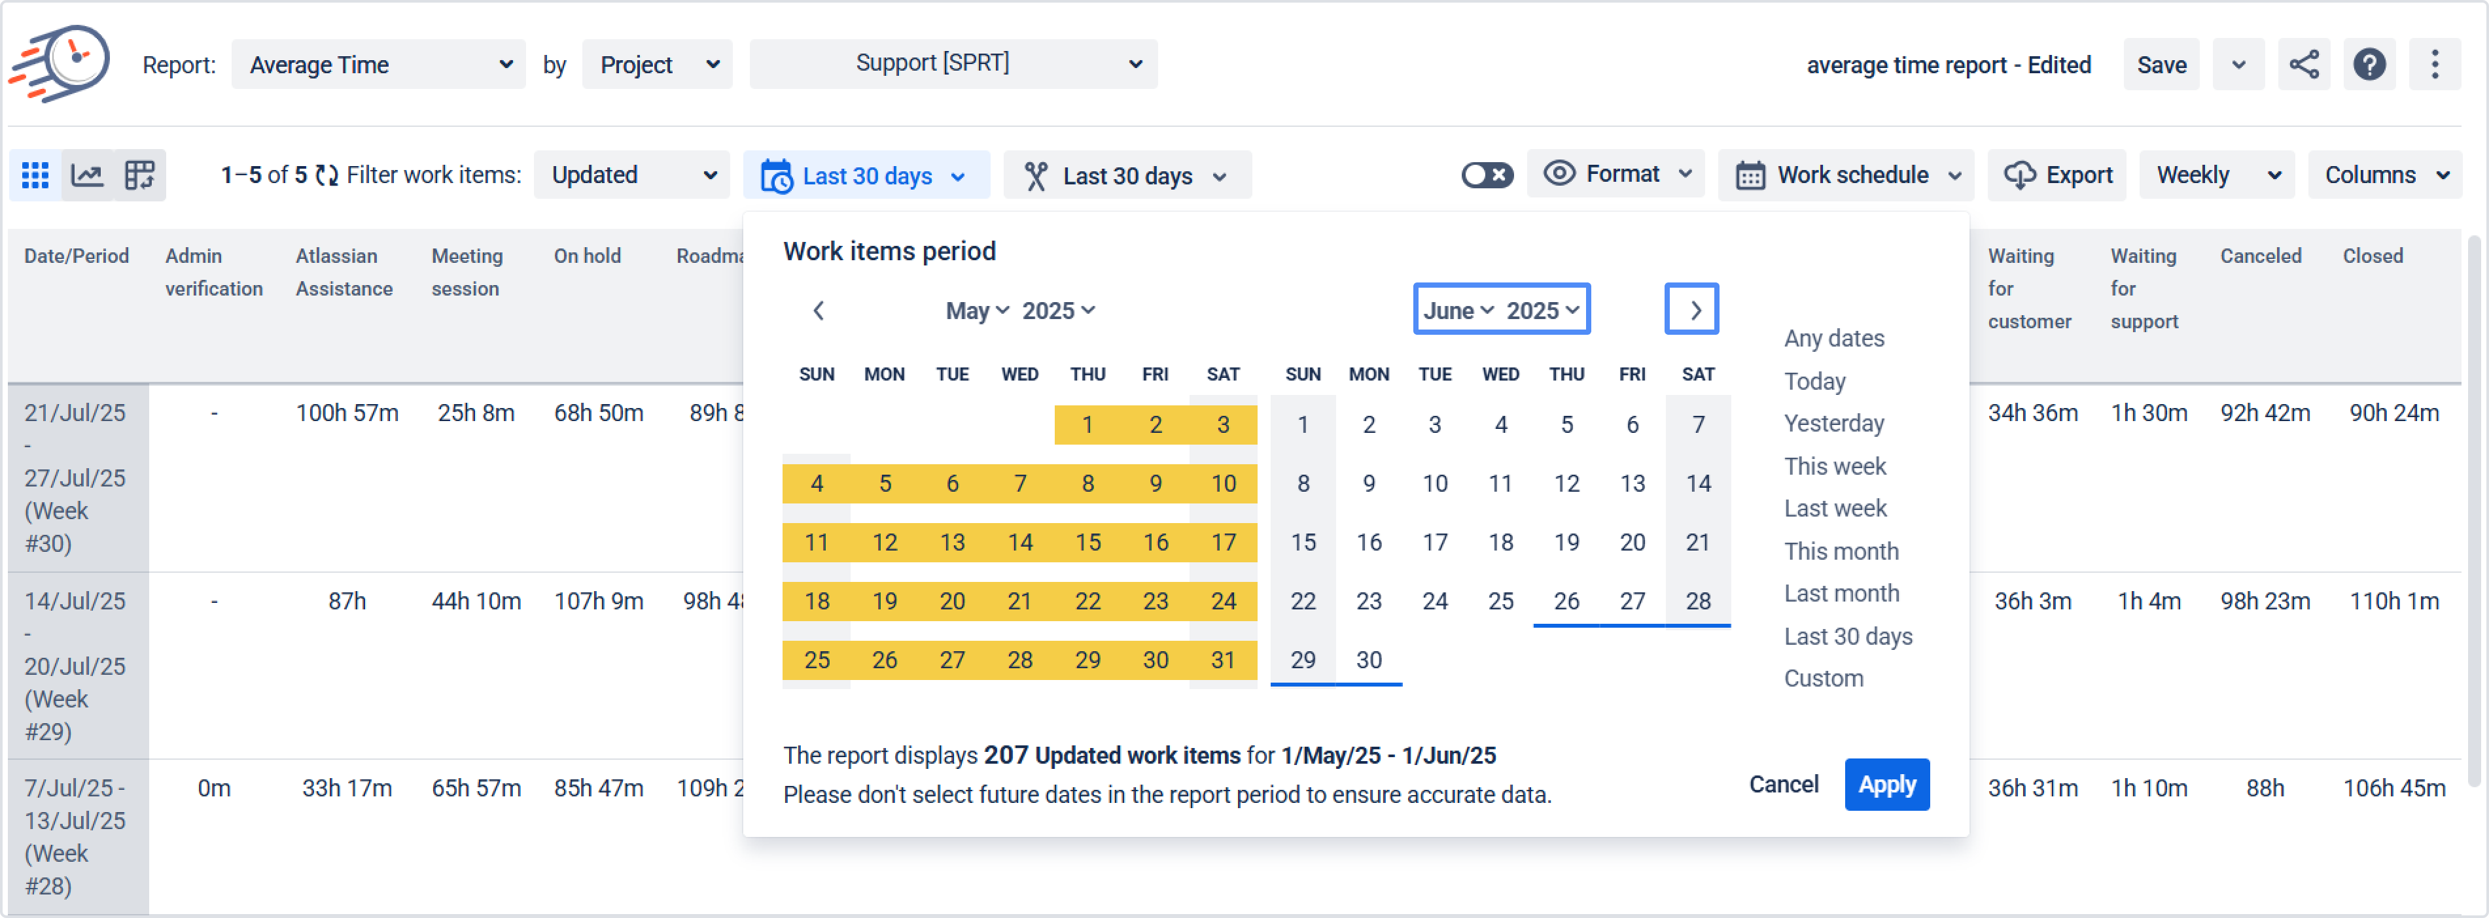2489x918 pixels.
Task: Open the help question mark icon
Action: tap(2369, 65)
